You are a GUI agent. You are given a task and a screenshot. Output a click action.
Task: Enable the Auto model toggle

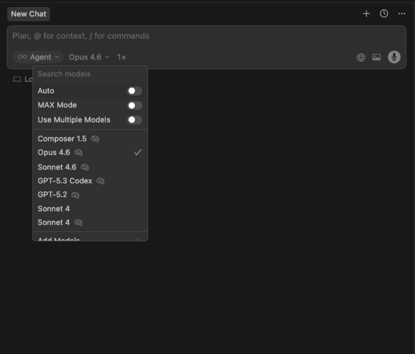click(x=134, y=91)
